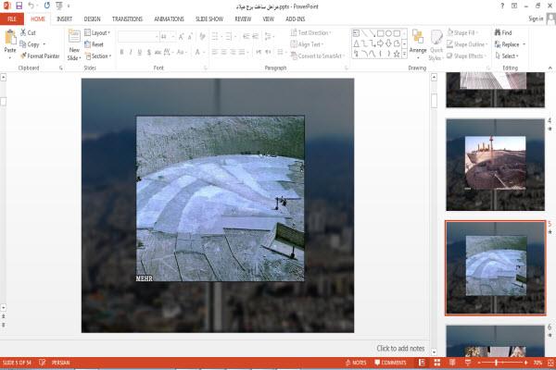Expand the Select dropdown in Editing
Screen dimensions: 556x370
click(507, 55)
